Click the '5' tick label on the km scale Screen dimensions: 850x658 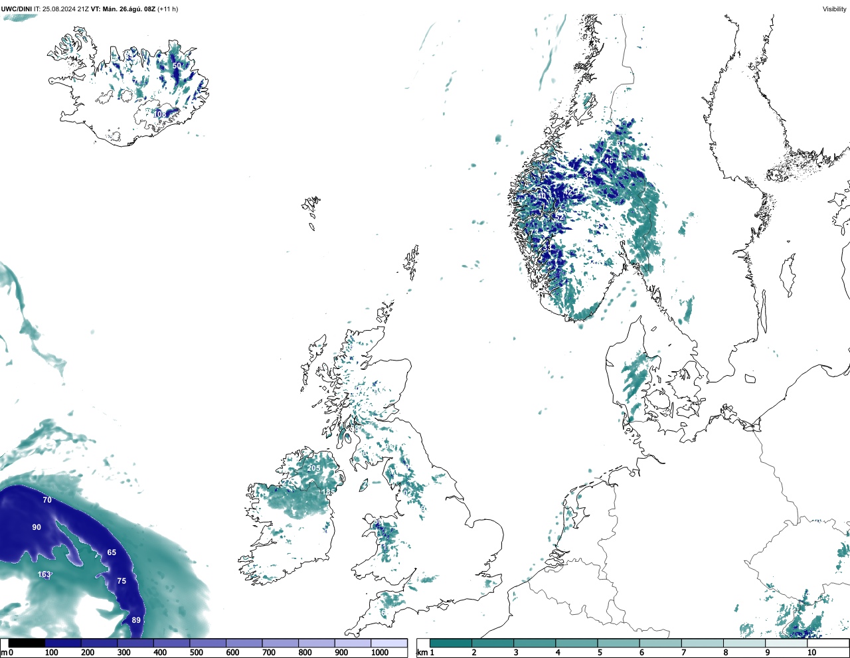click(x=600, y=653)
